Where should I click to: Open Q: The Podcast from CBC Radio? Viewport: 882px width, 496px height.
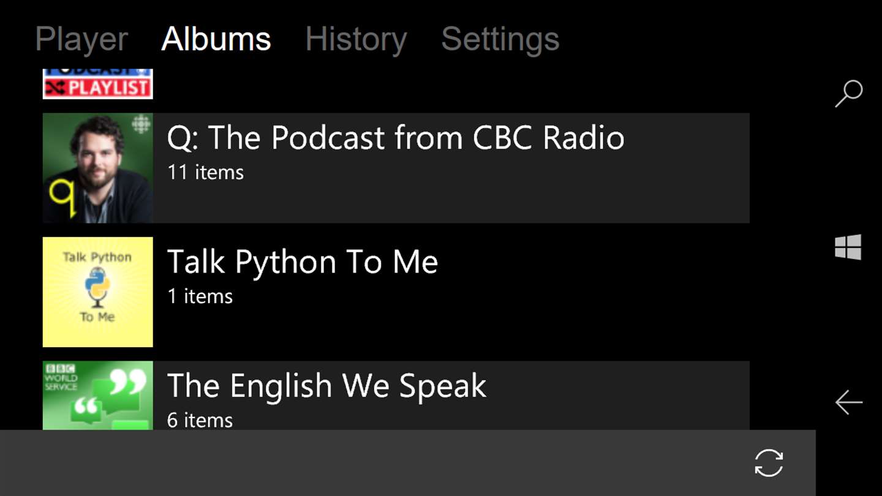point(395,138)
